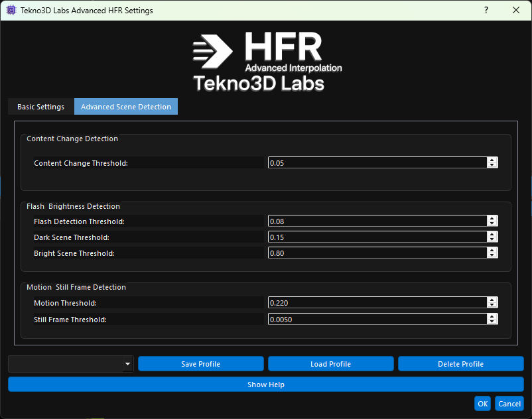The height and width of the screenshot is (419, 532).
Task: Click the Cancel button
Action: [x=509, y=403]
